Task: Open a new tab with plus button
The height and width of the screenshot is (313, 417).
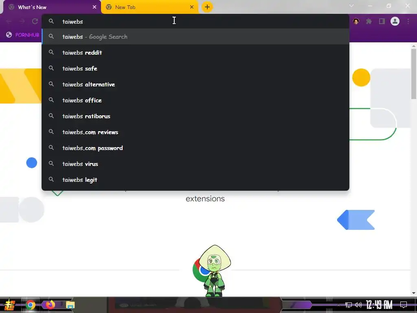Action: (207, 7)
